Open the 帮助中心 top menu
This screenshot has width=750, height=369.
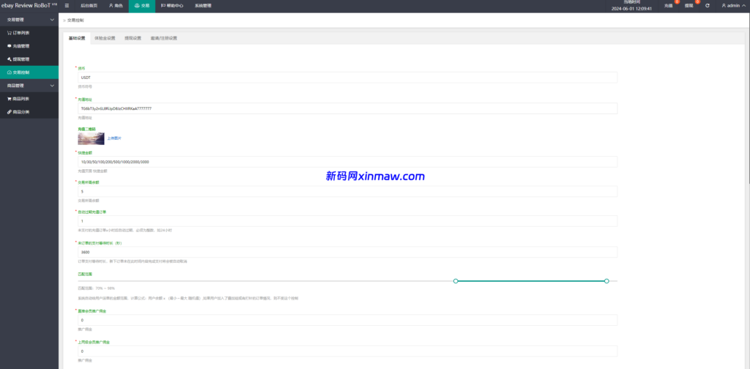point(172,6)
